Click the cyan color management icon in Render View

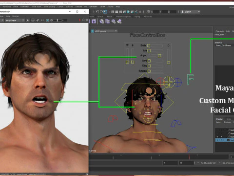pyautogui.click(x=47, y=20)
